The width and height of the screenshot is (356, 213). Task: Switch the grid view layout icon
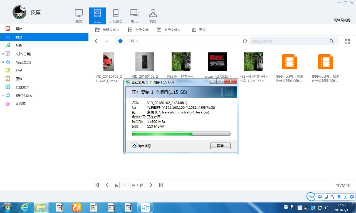click(x=348, y=41)
